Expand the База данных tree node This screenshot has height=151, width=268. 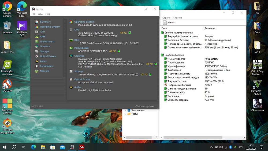tap(125, 110)
